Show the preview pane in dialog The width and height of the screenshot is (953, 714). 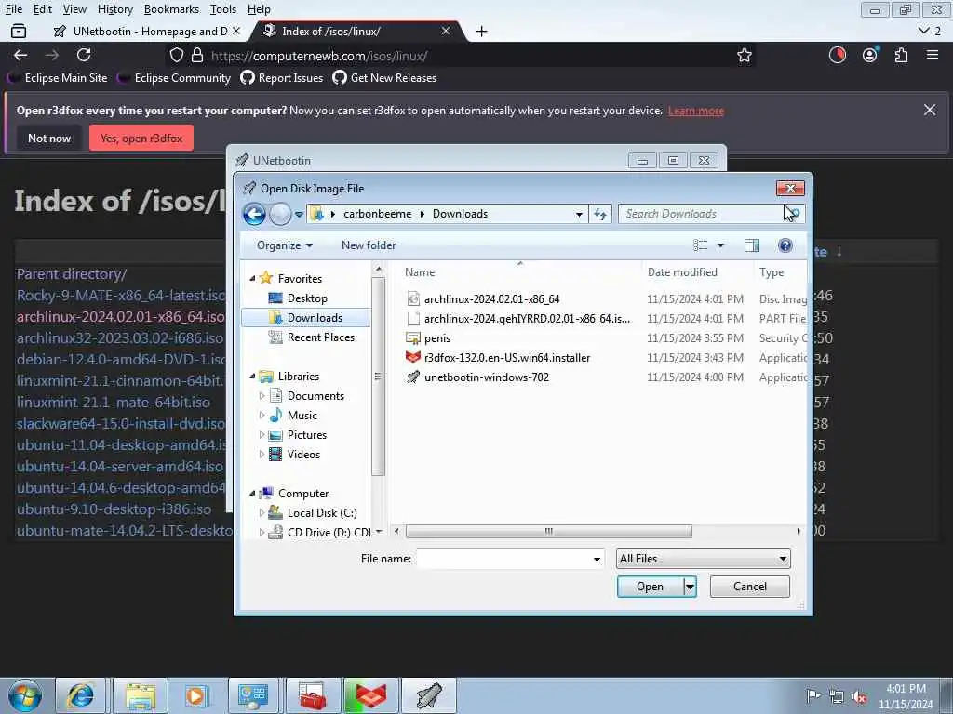click(752, 245)
